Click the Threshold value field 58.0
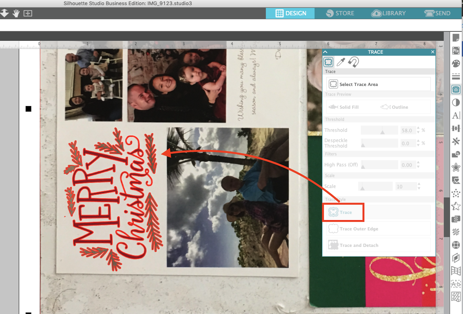The height and width of the screenshot is (314, 463). (408, 130)
